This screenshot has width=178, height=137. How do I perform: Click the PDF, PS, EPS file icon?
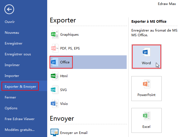(54, 48)
